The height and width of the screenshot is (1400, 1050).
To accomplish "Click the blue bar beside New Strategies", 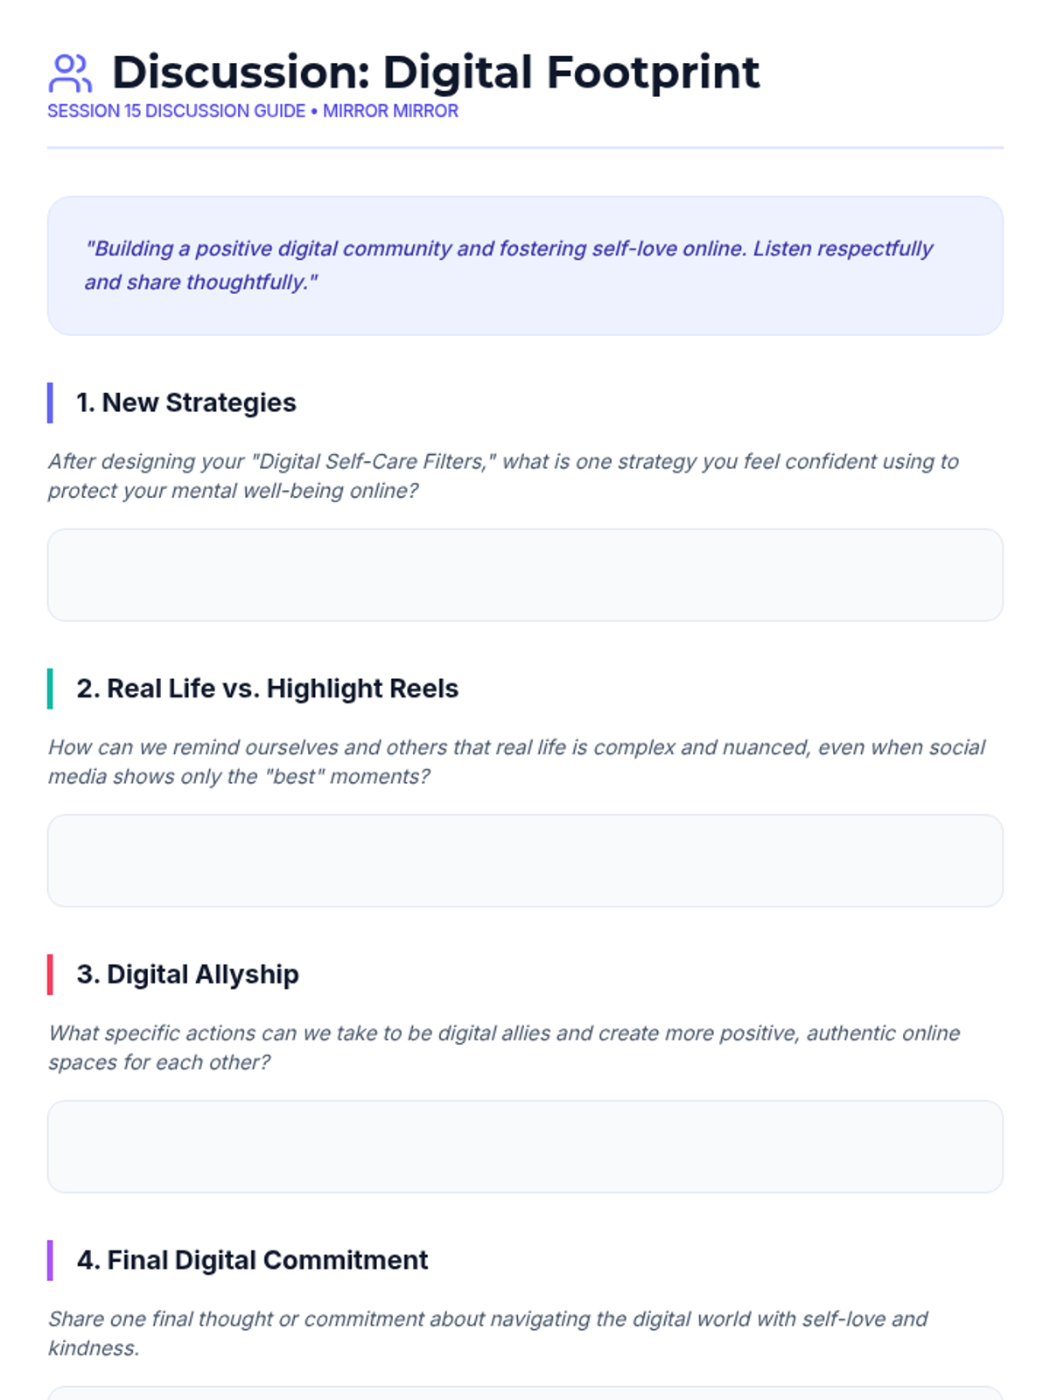I will click(50, 402).
